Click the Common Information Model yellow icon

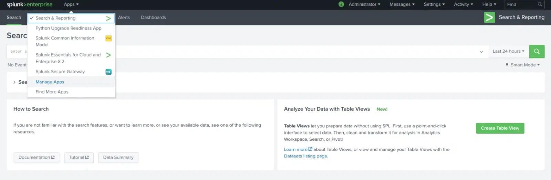(x=108, y=39)
